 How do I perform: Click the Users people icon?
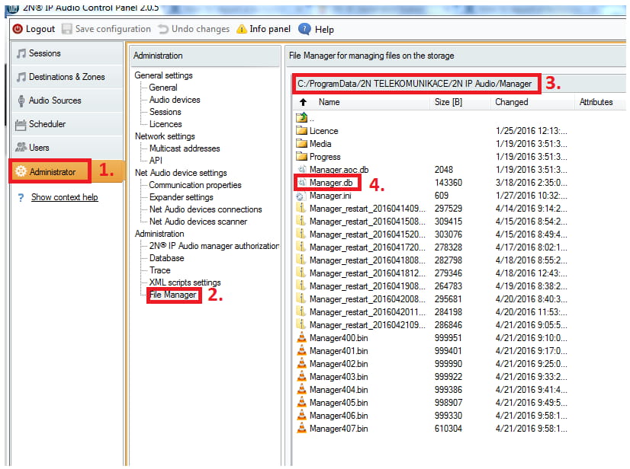(21, 147)
